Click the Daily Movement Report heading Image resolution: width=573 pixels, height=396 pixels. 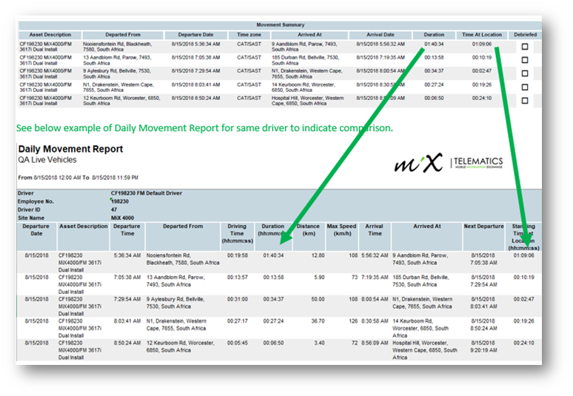(x=70, y=149)
